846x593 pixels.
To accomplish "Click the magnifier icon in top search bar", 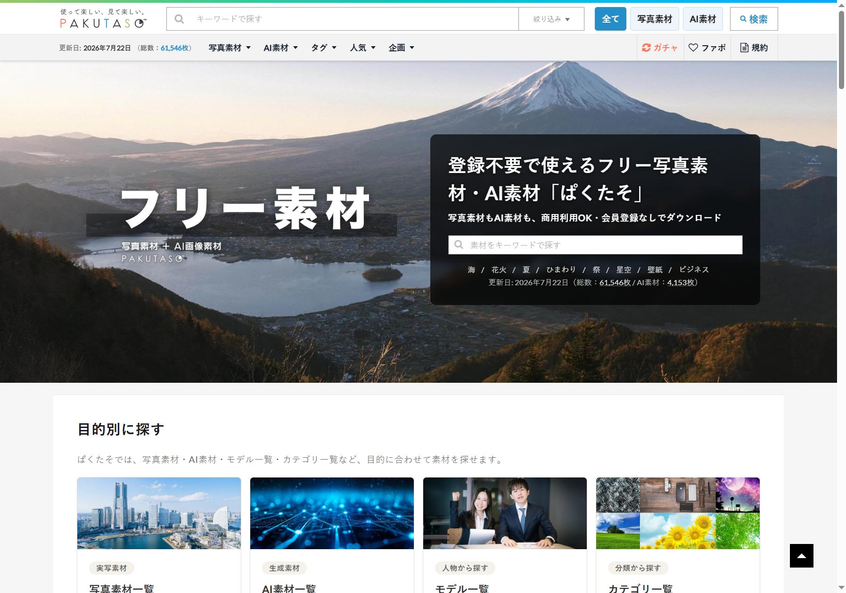I will pos(179,19).
